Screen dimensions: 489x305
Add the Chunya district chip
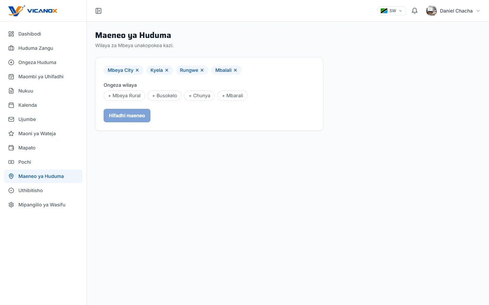click(199, 96)
